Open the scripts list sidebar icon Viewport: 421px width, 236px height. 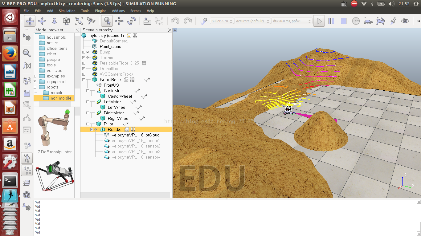(x=27, y=93)
